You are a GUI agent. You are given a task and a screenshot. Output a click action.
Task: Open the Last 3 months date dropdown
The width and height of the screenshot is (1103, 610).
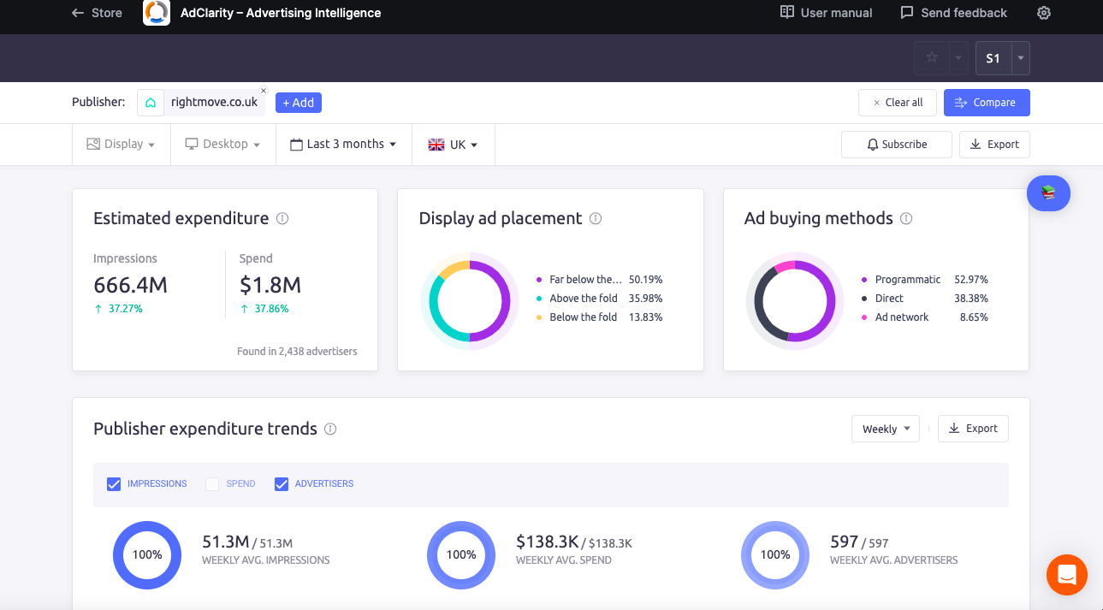343,145
